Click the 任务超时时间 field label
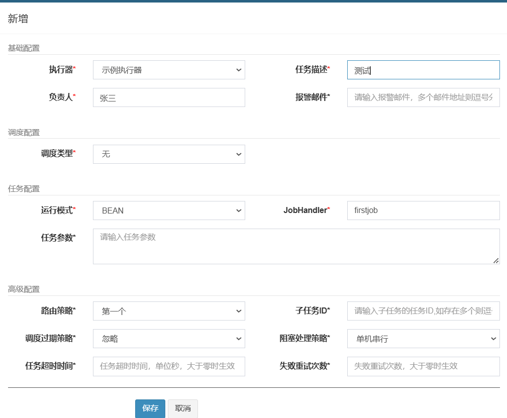Screen dimensions: 507x418 click(x=50, y=366)
